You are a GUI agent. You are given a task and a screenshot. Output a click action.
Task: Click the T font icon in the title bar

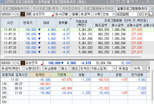(x=132, y=2)
